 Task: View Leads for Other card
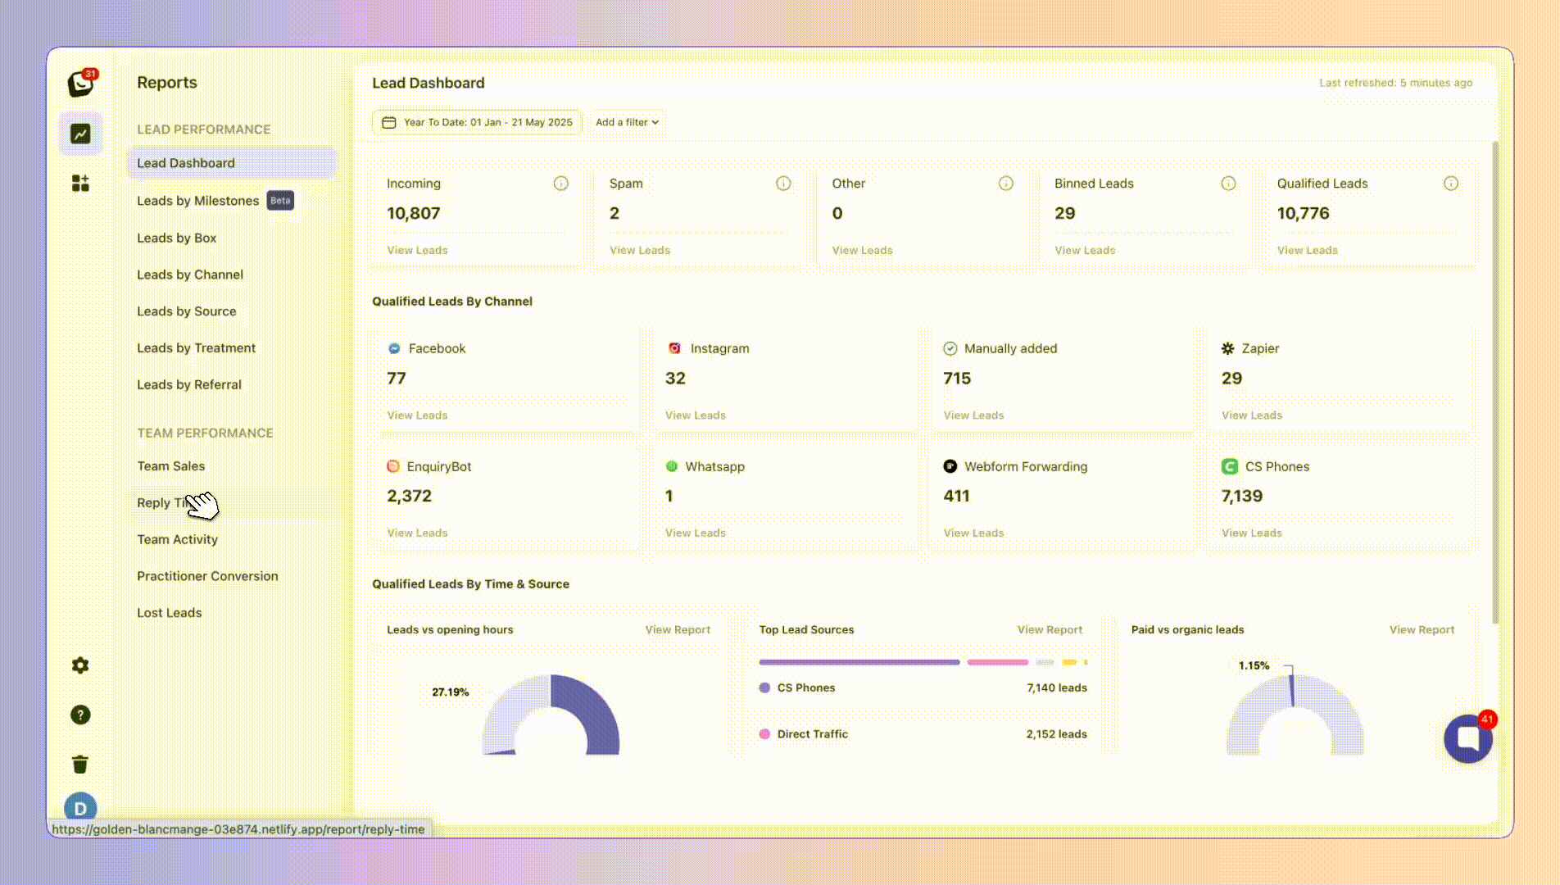[x=862, y=250]
